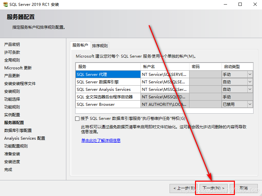Image resolution: width=262 pixels, height=196 pixels.
Task: Open startup type dropdown for SQL Server Browser
Action: 250,104
